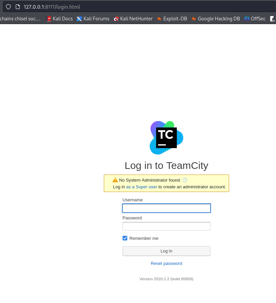Uncheck the Remember me checkbox

[125, 238]
